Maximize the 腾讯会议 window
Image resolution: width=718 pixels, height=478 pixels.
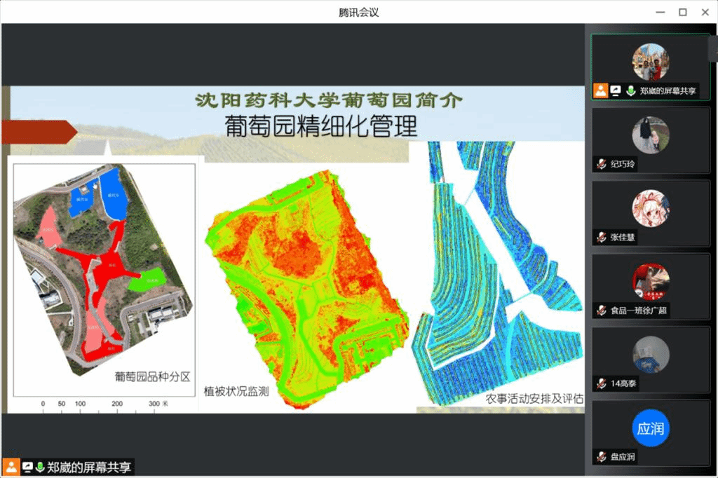(x=682, y=12)
